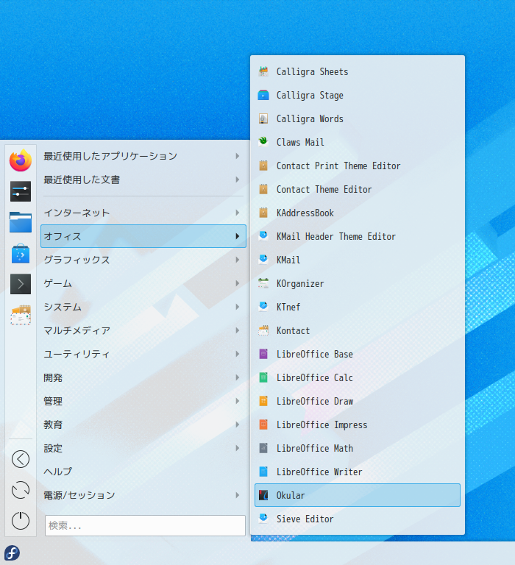Click the KOrganizer calendar icon
Viewport: 515px width, 565px height.
[263, 283]
